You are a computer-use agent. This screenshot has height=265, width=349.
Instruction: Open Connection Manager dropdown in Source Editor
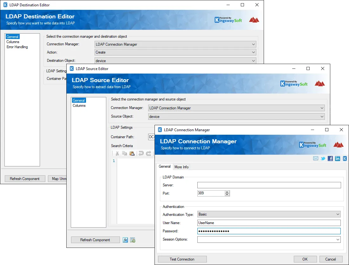click(236, 108)
